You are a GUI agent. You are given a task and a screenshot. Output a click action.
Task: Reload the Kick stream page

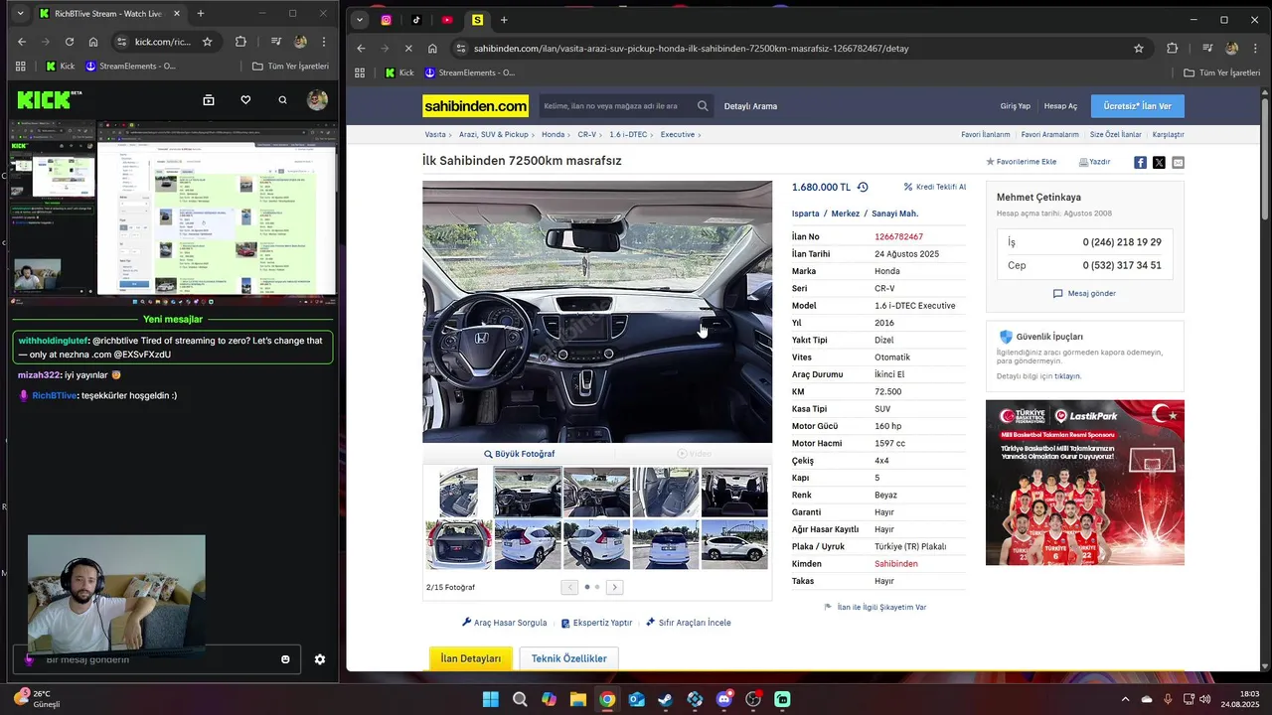pos(70,42)
